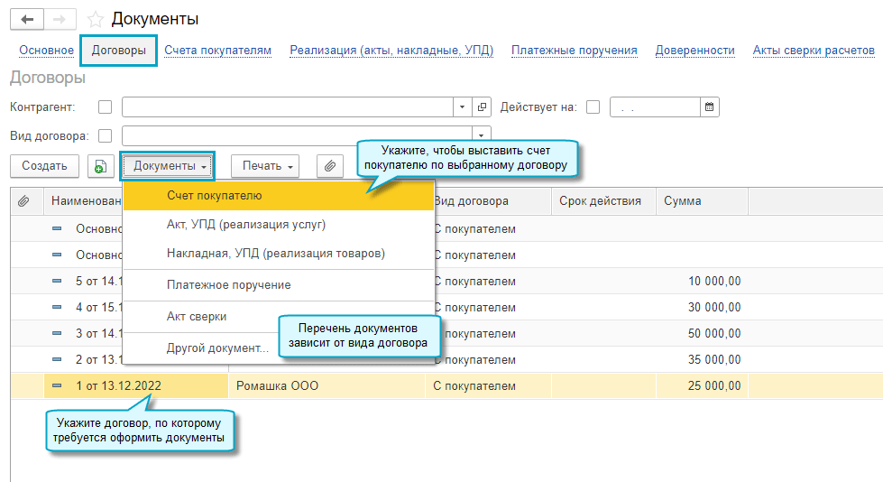The width and height of the screenshot is (883, 482).
Task: Expand the Вид договора dropdown arrow
Action: [482, 136]
